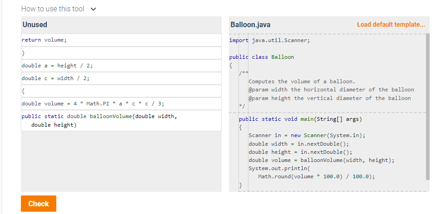Click the 'Math.round(volume * 100.0)' line

tap(317, 176)
